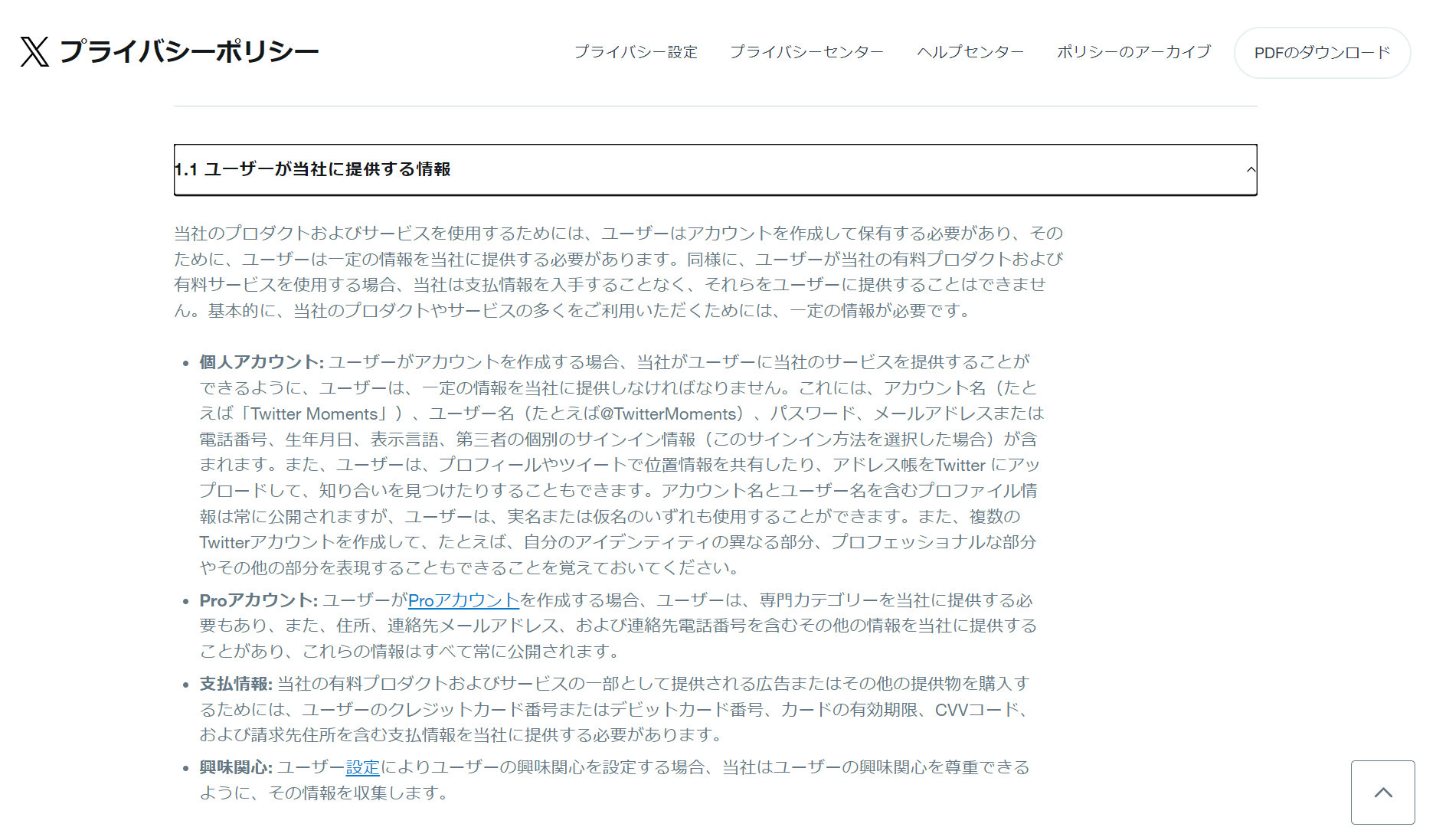1436x827 pixels.
Task: Click the bullet dot beside 個人アカウント
Action: [x=185, y=364]
